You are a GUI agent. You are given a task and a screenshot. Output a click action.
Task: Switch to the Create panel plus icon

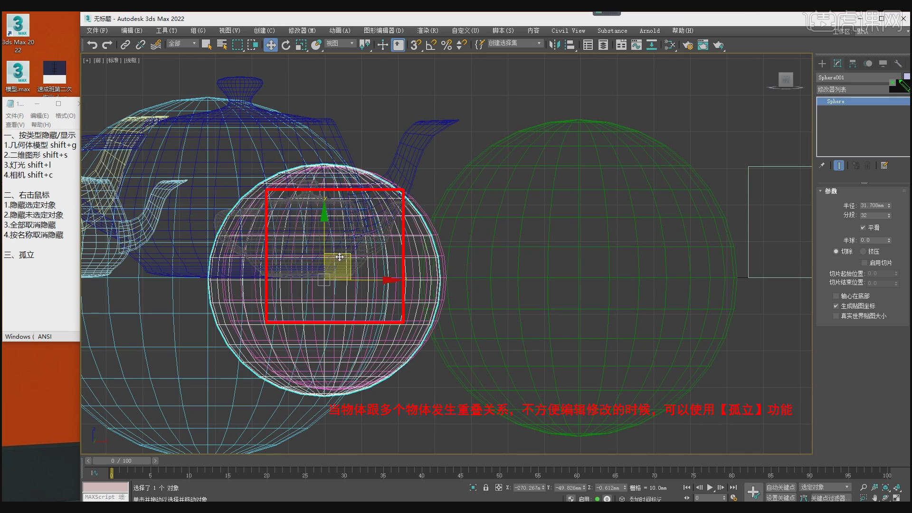click(822, 63)
